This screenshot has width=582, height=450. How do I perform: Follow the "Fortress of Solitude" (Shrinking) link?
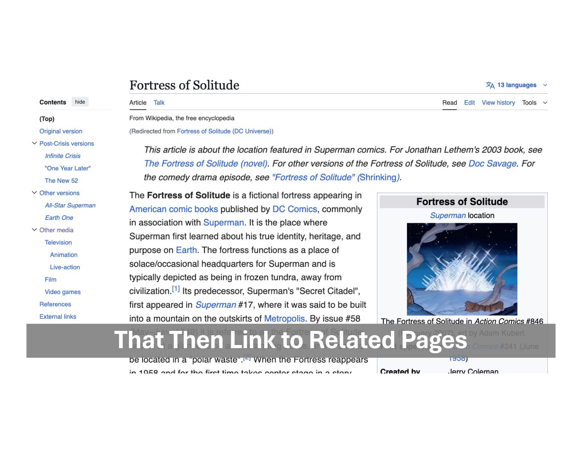click(x=336, y=177)
